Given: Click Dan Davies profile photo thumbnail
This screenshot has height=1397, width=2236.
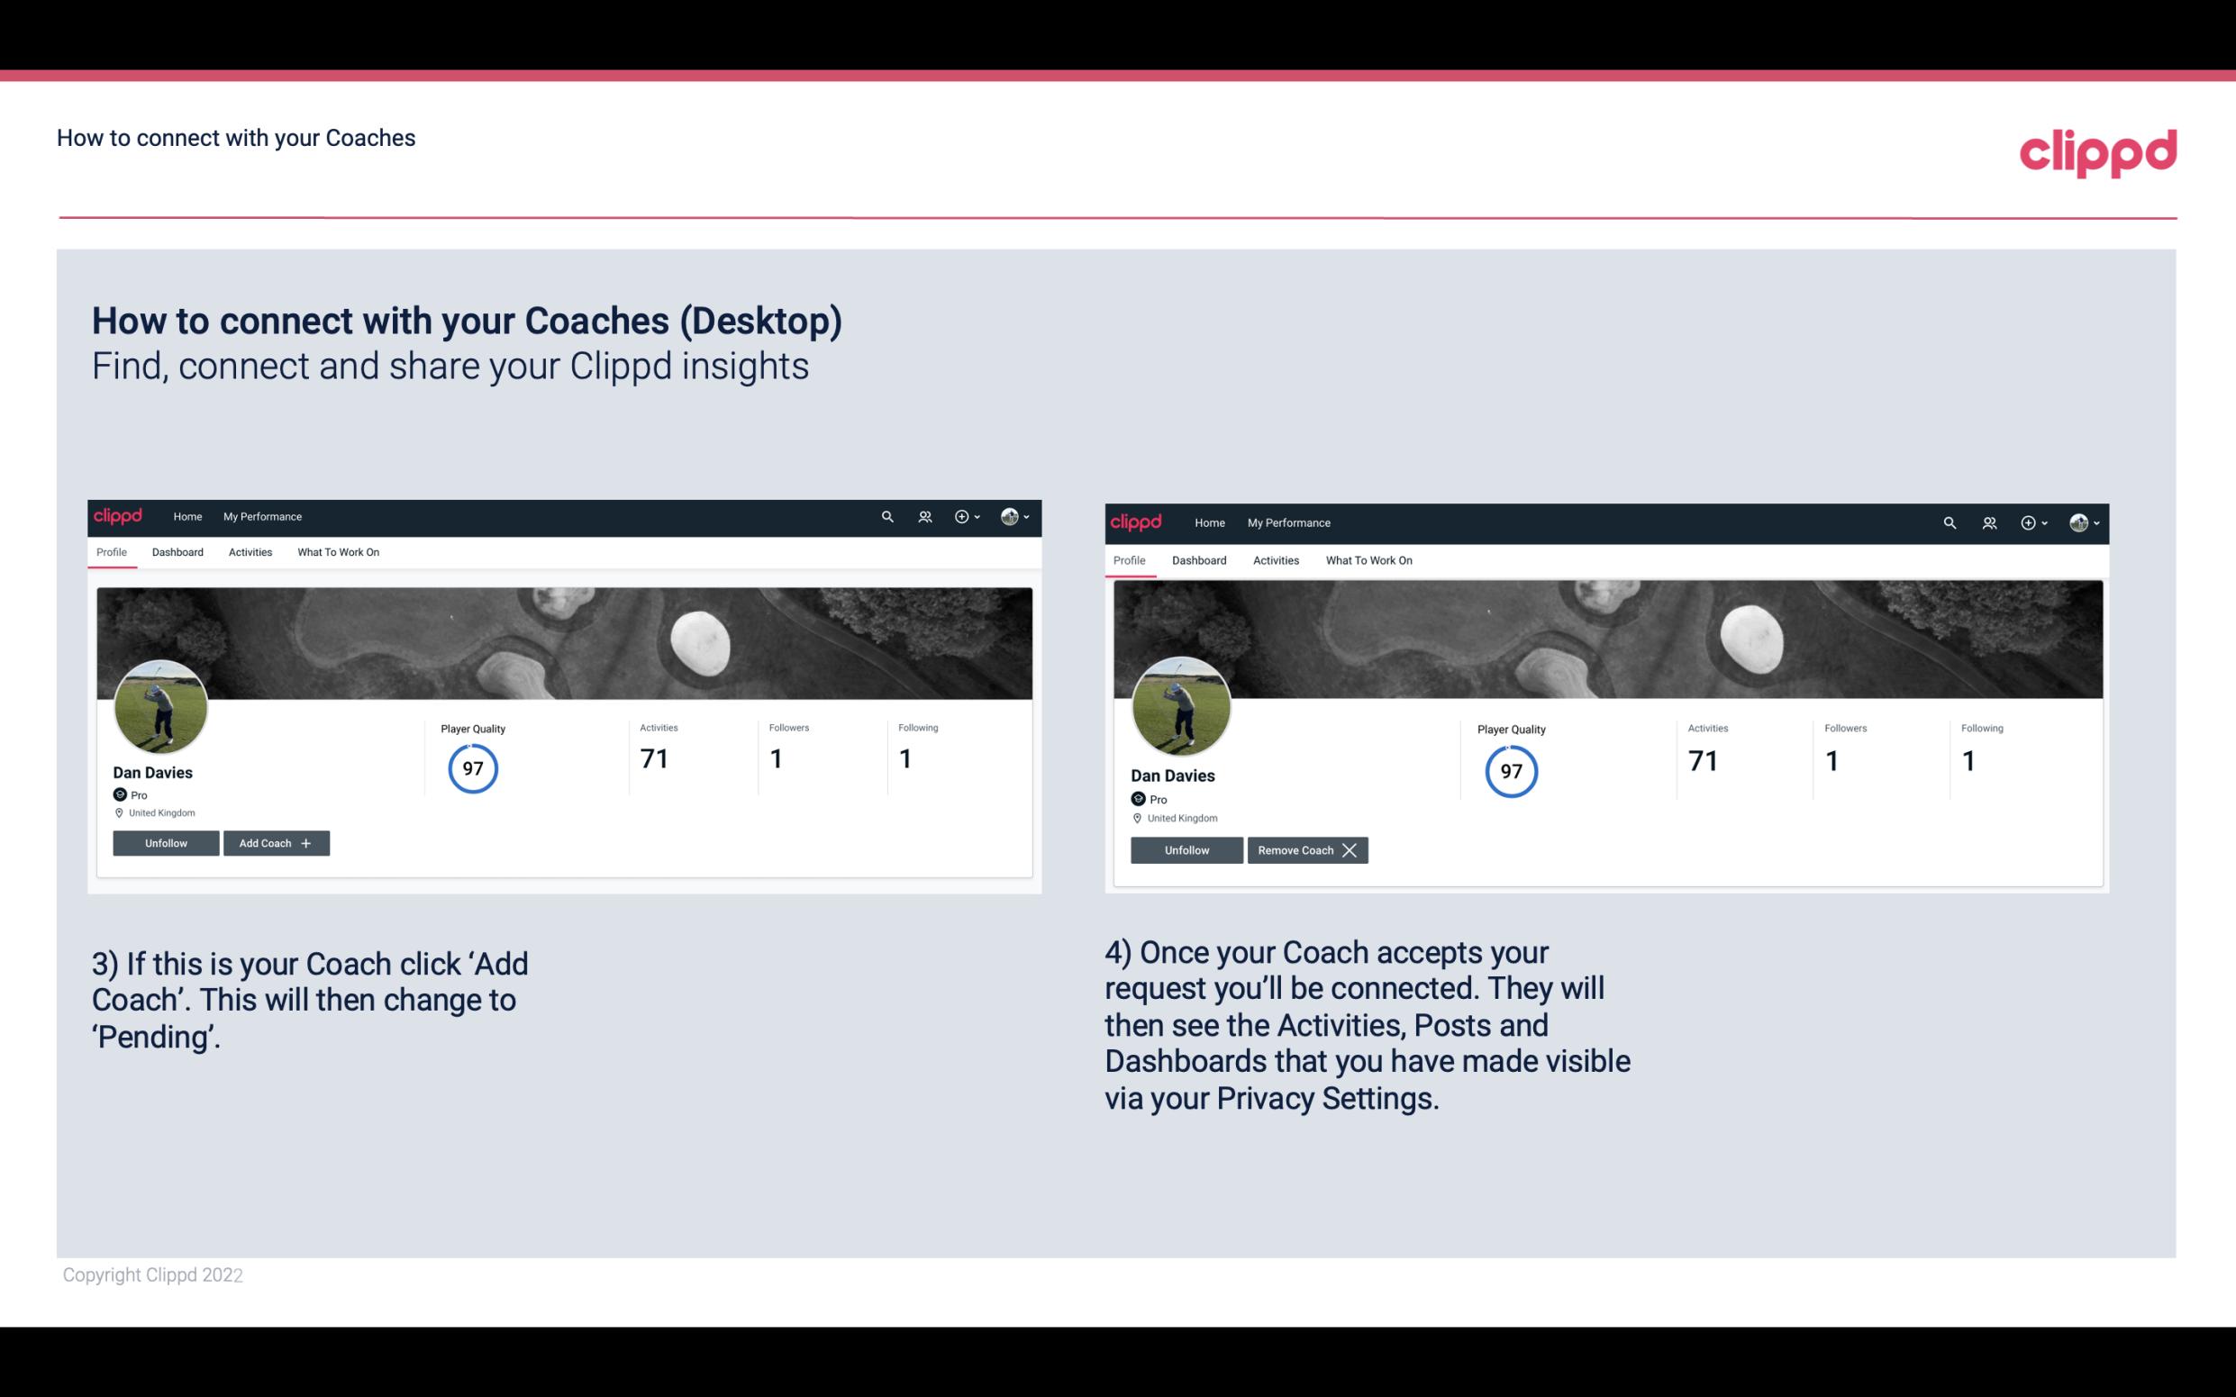Looking at the screenshot, I should tap(159, 702).
